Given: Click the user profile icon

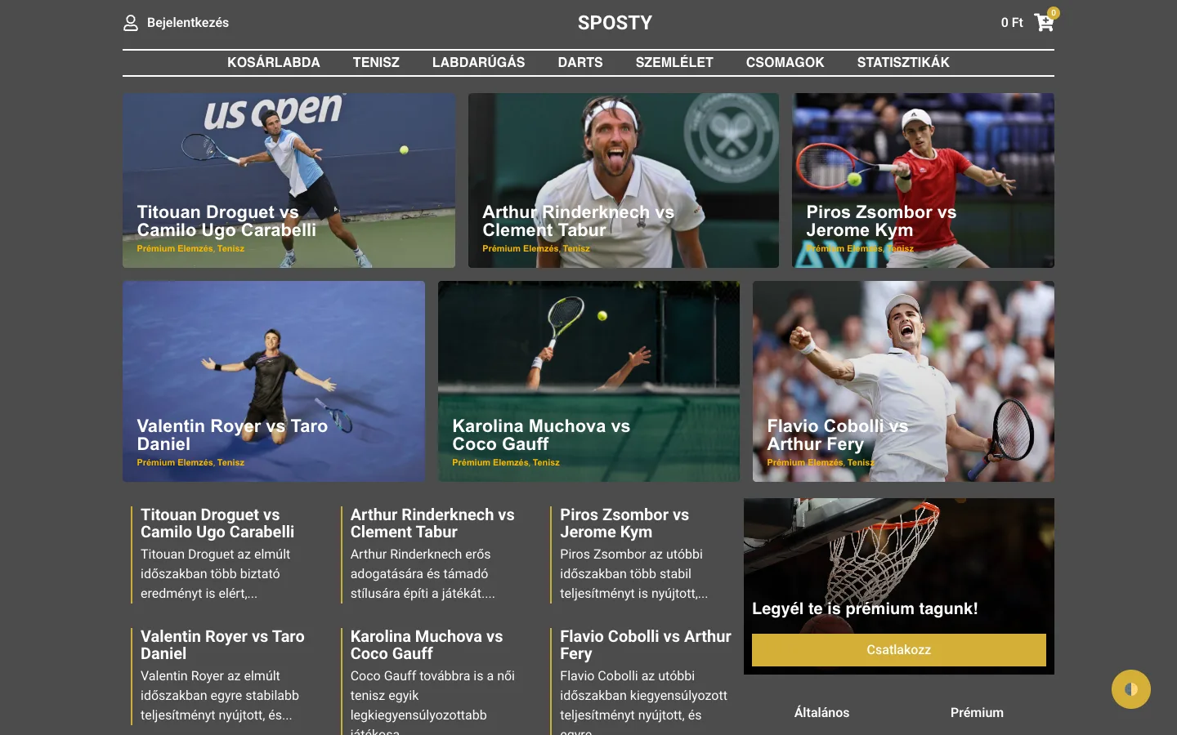Looking at the screenshot, I should (x=131, y=23).
